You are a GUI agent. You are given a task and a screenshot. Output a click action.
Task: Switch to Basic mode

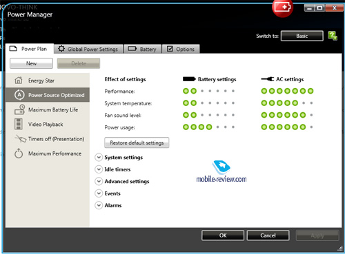click(302, 36)
